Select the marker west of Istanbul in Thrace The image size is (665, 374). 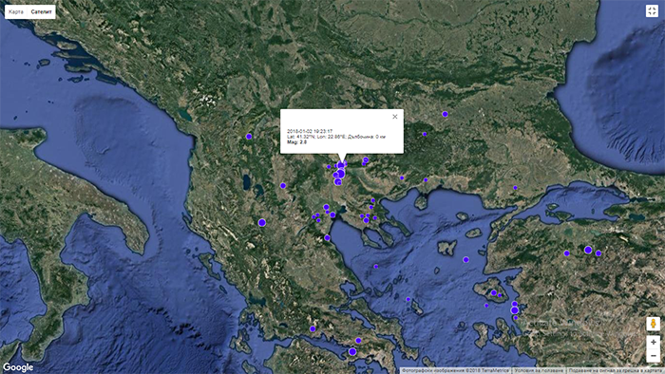pyautogui.click(x=515, y=188)
